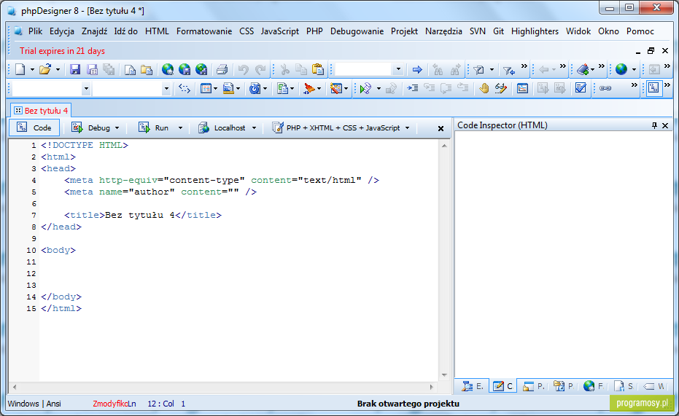
Task: Click the open-from-FTP globe icon
Action: coord(168,69)
